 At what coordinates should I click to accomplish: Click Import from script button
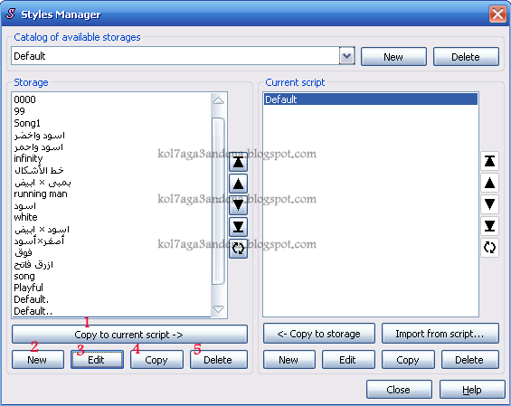coord(440,334)
